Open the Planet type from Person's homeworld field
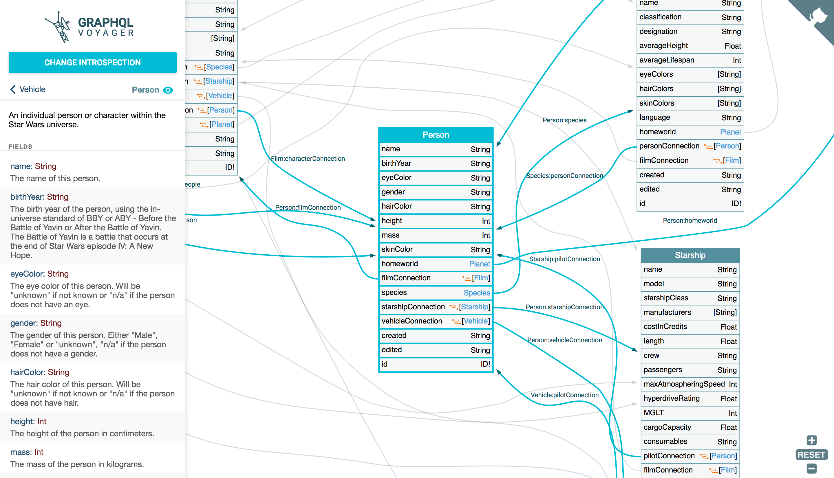 (479, 264)
